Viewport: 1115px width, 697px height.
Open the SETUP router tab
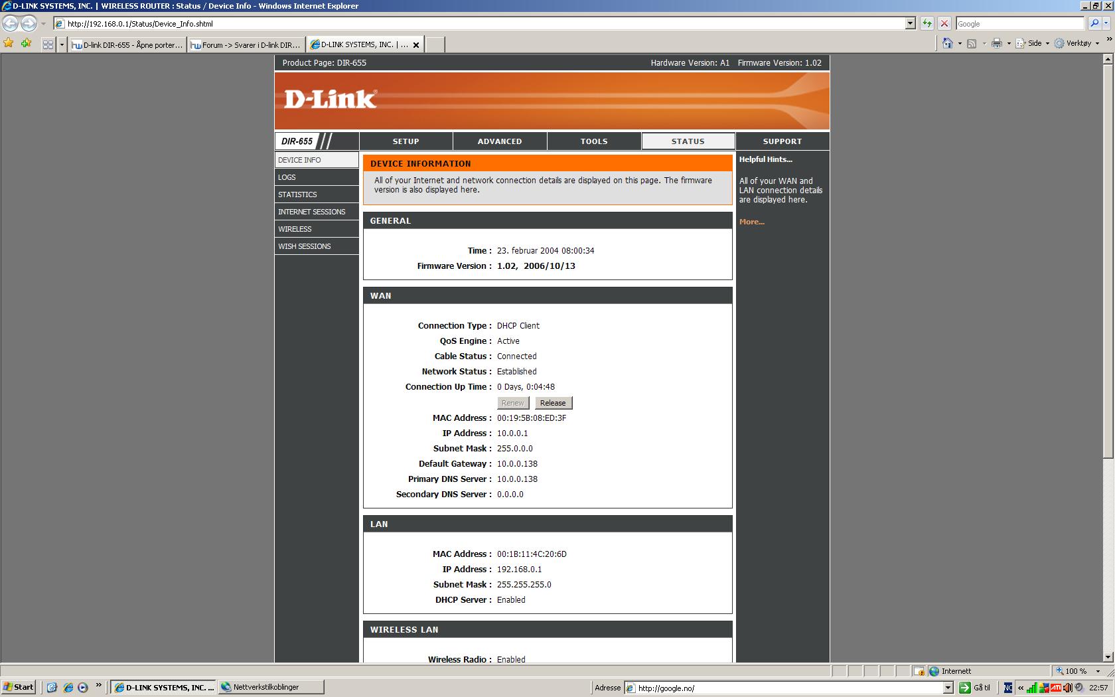pyautogui.click(x=406, y=141)
